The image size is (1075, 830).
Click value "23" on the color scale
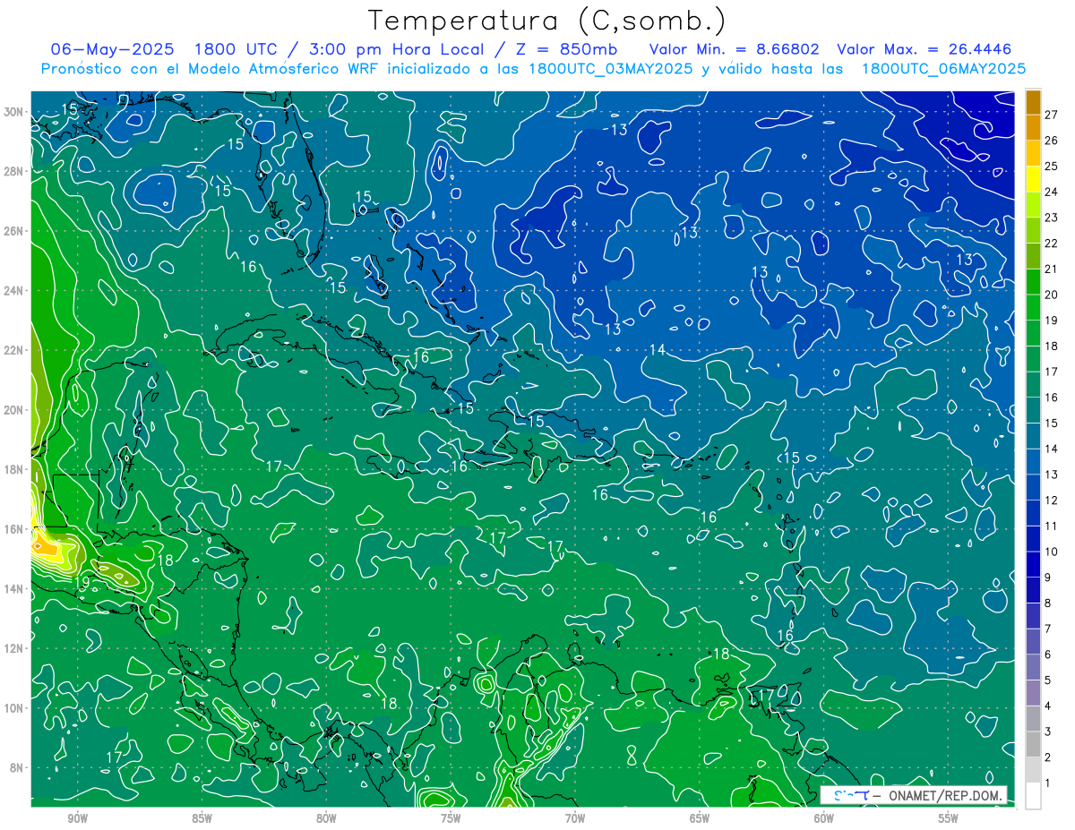coord(1052,217)
